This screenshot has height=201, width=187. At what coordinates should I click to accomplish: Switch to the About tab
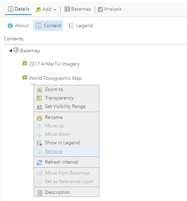point(18,26)
